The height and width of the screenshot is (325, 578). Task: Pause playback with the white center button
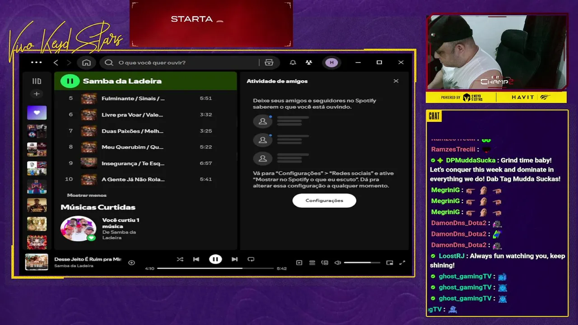click(215, 259)
